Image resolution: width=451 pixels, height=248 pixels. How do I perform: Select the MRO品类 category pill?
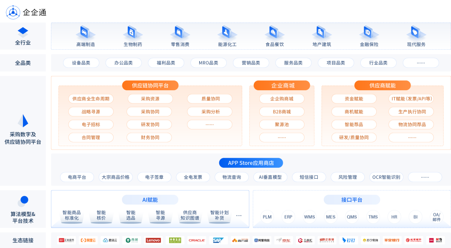tap(208, 63)
